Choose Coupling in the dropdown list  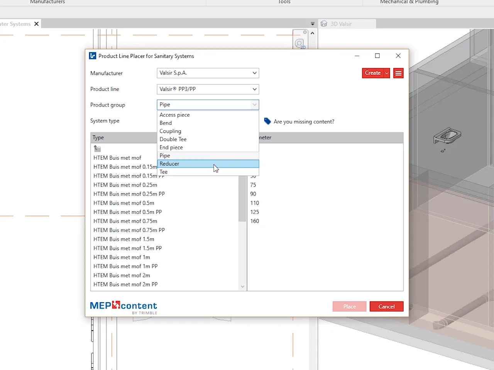coord(208,131)
